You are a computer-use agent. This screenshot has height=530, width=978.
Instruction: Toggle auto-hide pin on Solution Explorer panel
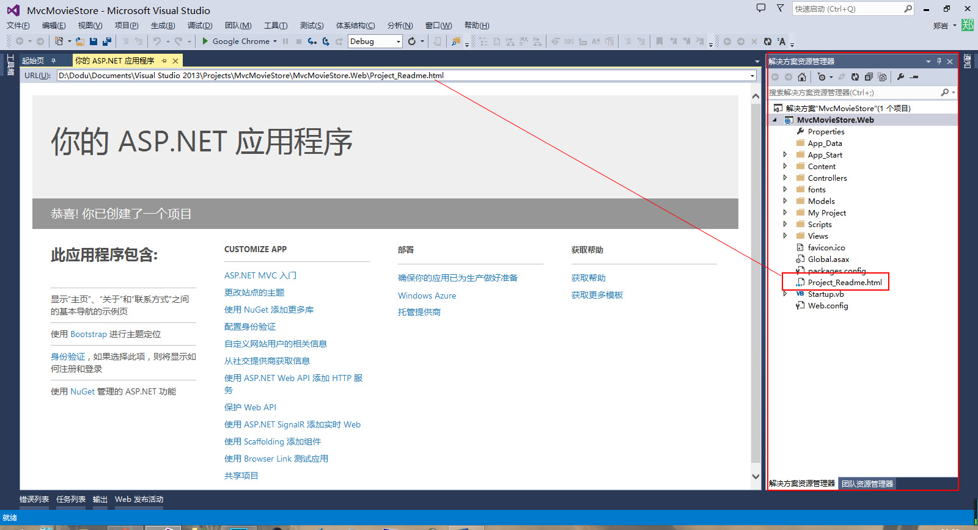(939, 61)
